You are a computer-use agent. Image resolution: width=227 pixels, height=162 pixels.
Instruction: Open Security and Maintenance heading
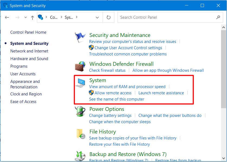(x=120, y=35)
